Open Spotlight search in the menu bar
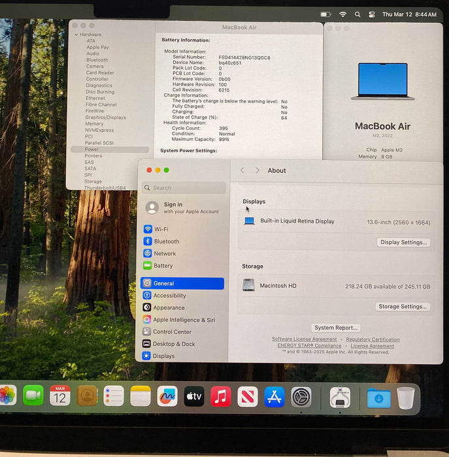The image size is (449, 457). tap(358, 14)
